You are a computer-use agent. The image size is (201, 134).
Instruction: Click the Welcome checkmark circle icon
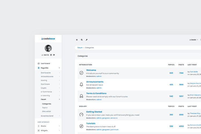[81, 73]
